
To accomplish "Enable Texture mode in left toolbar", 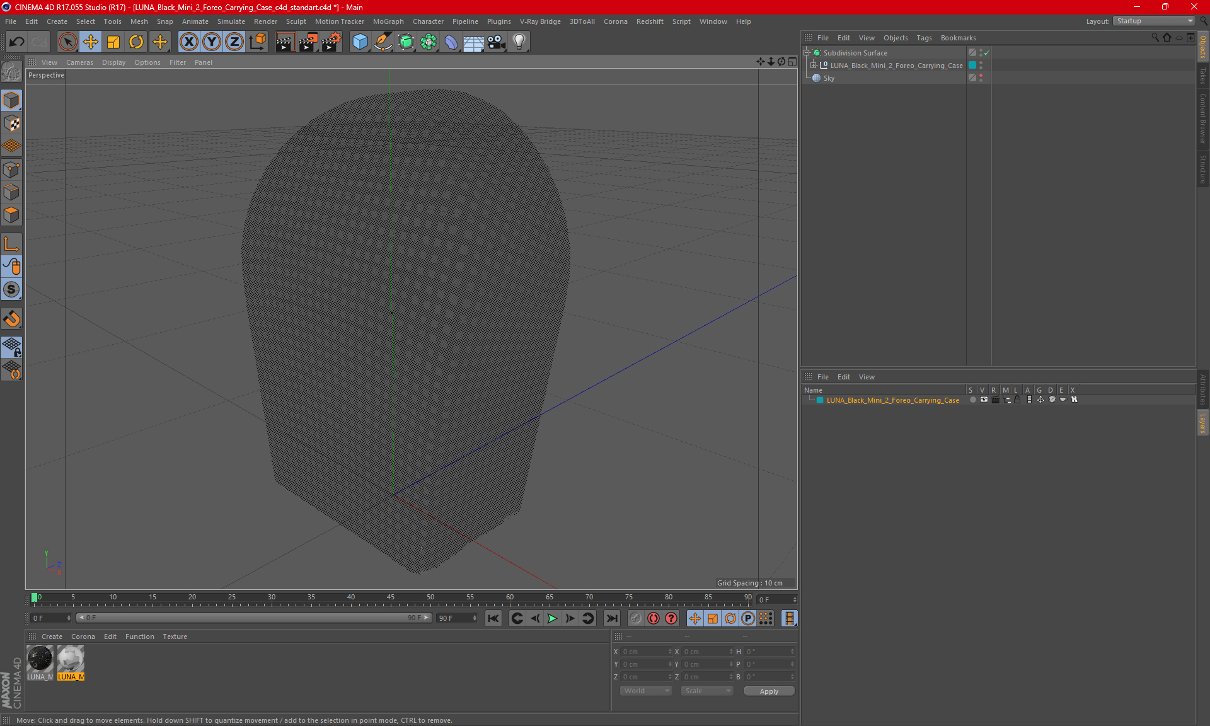I will pos(11,124).
